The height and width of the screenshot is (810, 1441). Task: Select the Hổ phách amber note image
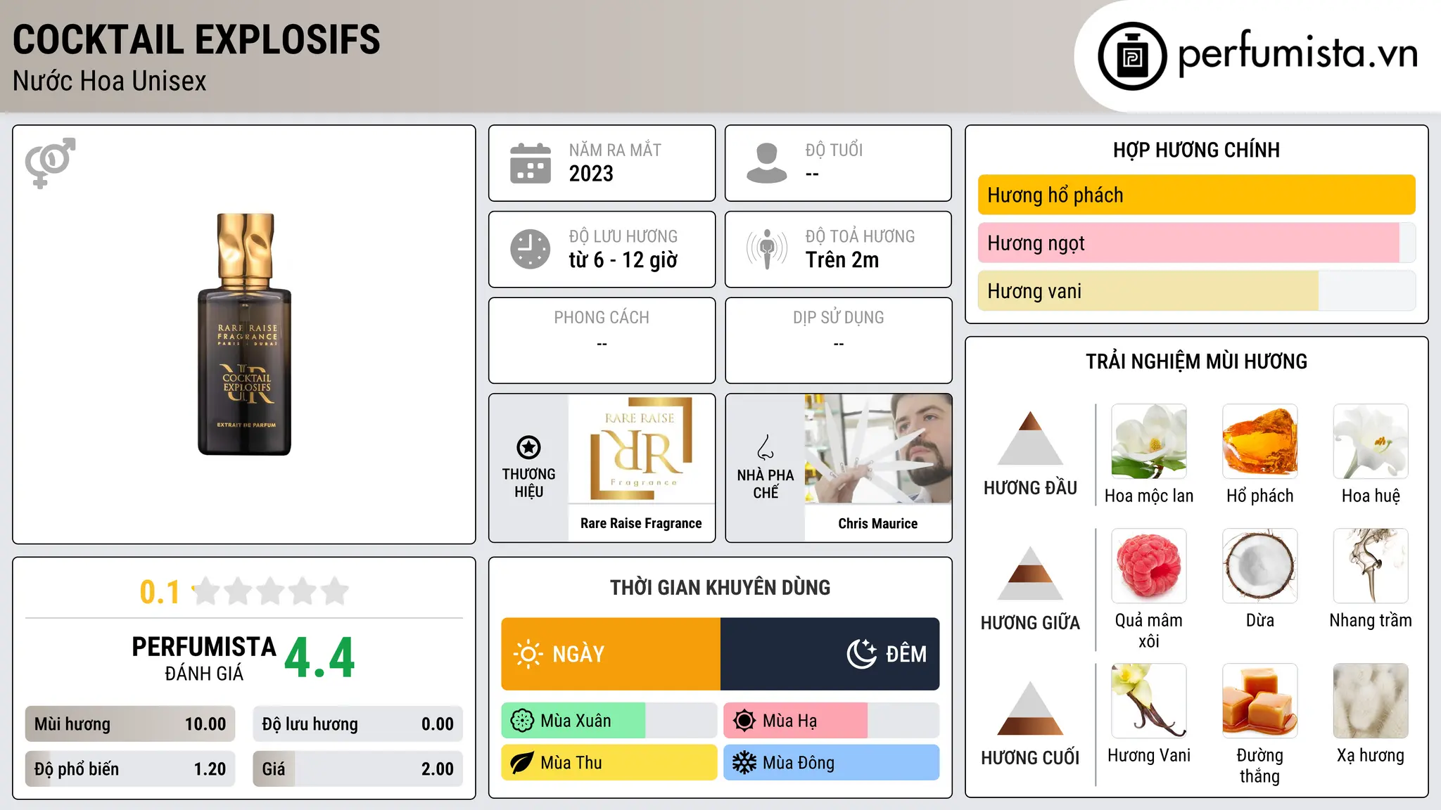[1260, 442]
